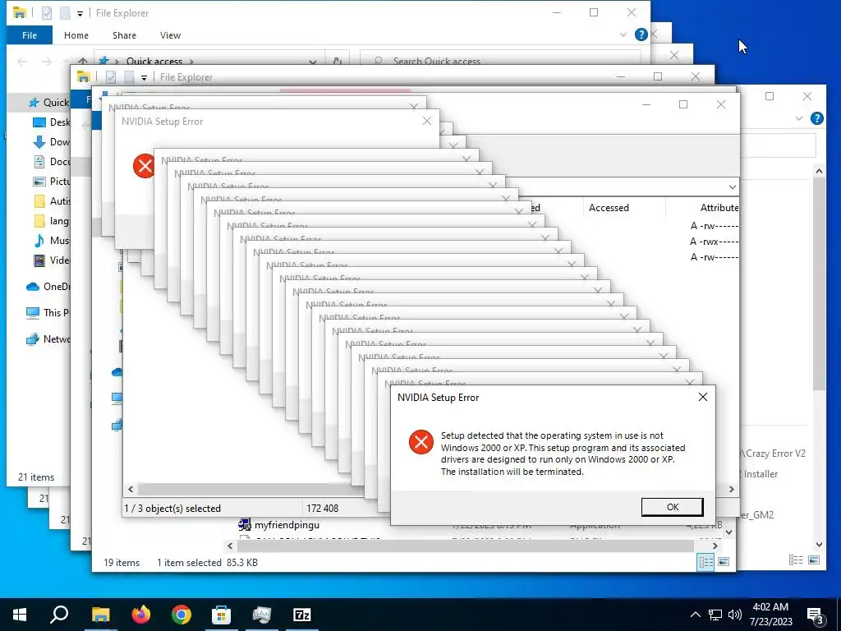Image resolution: width=841 pixels, height=631 pixels.
Task: Expand the ribbon chevron in the rightmost back window
Action: click(799, 118)
